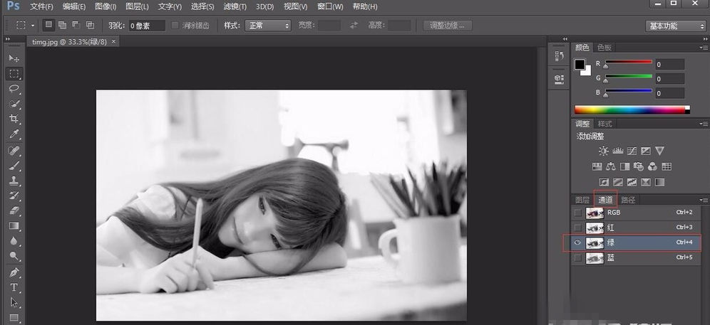Viewport: 710px width, 325px height.
Task: Select the Crop tool
Action: 14,119
